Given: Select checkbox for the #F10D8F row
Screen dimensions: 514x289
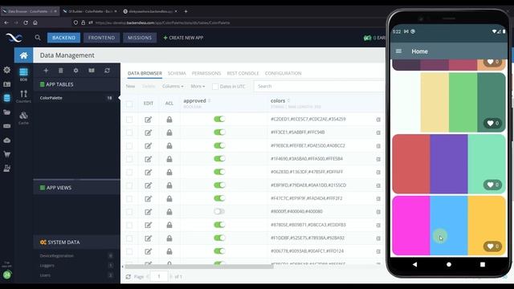Looking at the screenshot, I should click(129, 238).
